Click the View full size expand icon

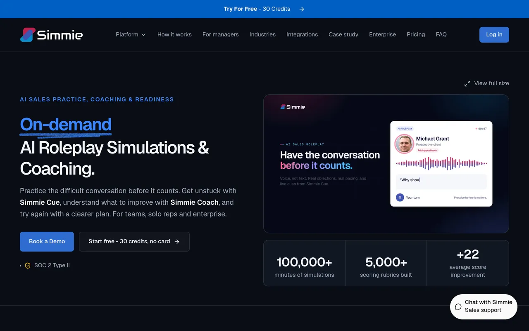pyautogui.click(x=467, y=84)
